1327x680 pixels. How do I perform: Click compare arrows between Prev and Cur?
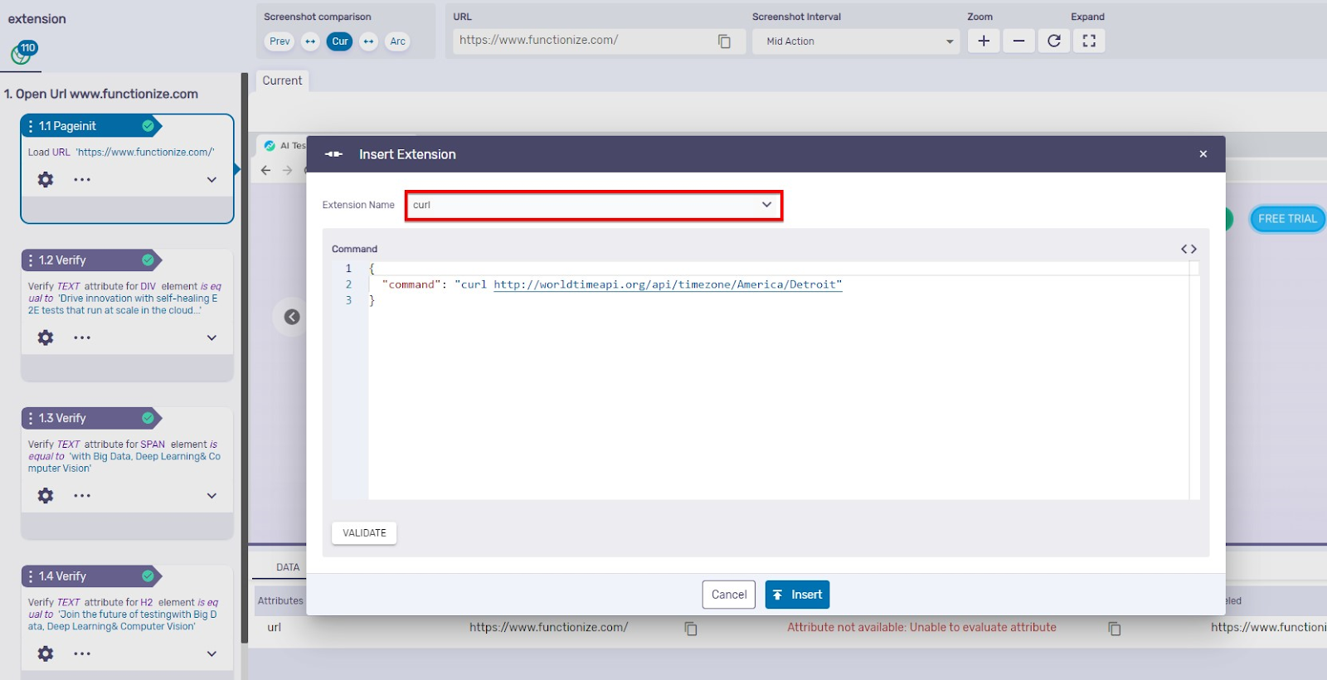[310, 41]
